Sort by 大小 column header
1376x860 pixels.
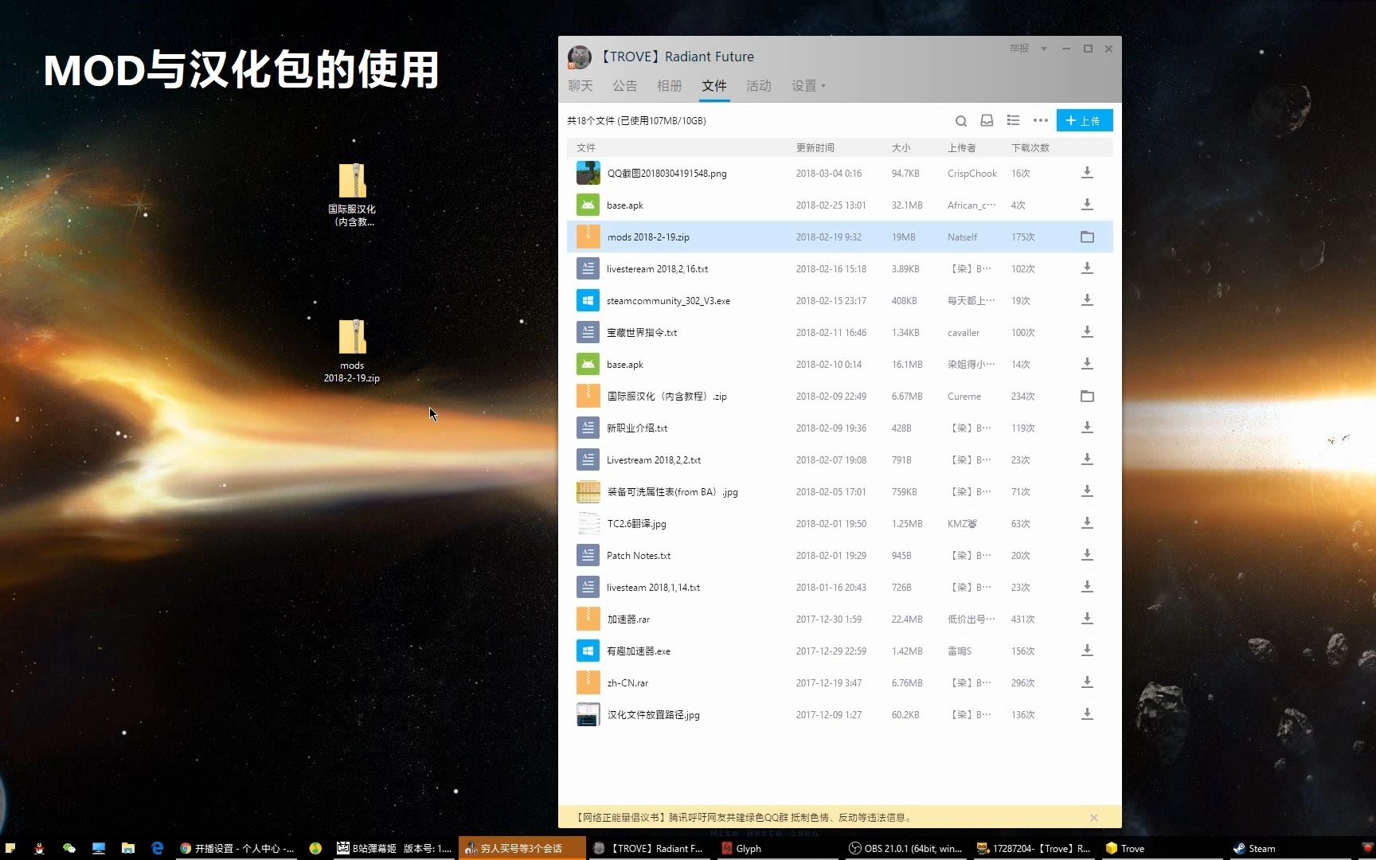[901, 148]
